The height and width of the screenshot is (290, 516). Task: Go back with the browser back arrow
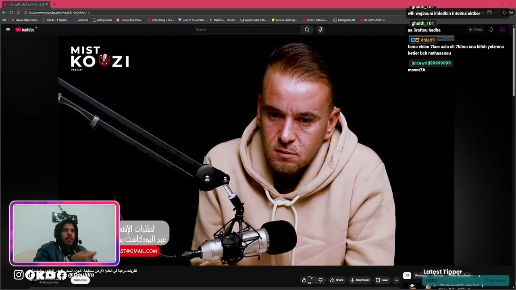[x=4, y=12]
